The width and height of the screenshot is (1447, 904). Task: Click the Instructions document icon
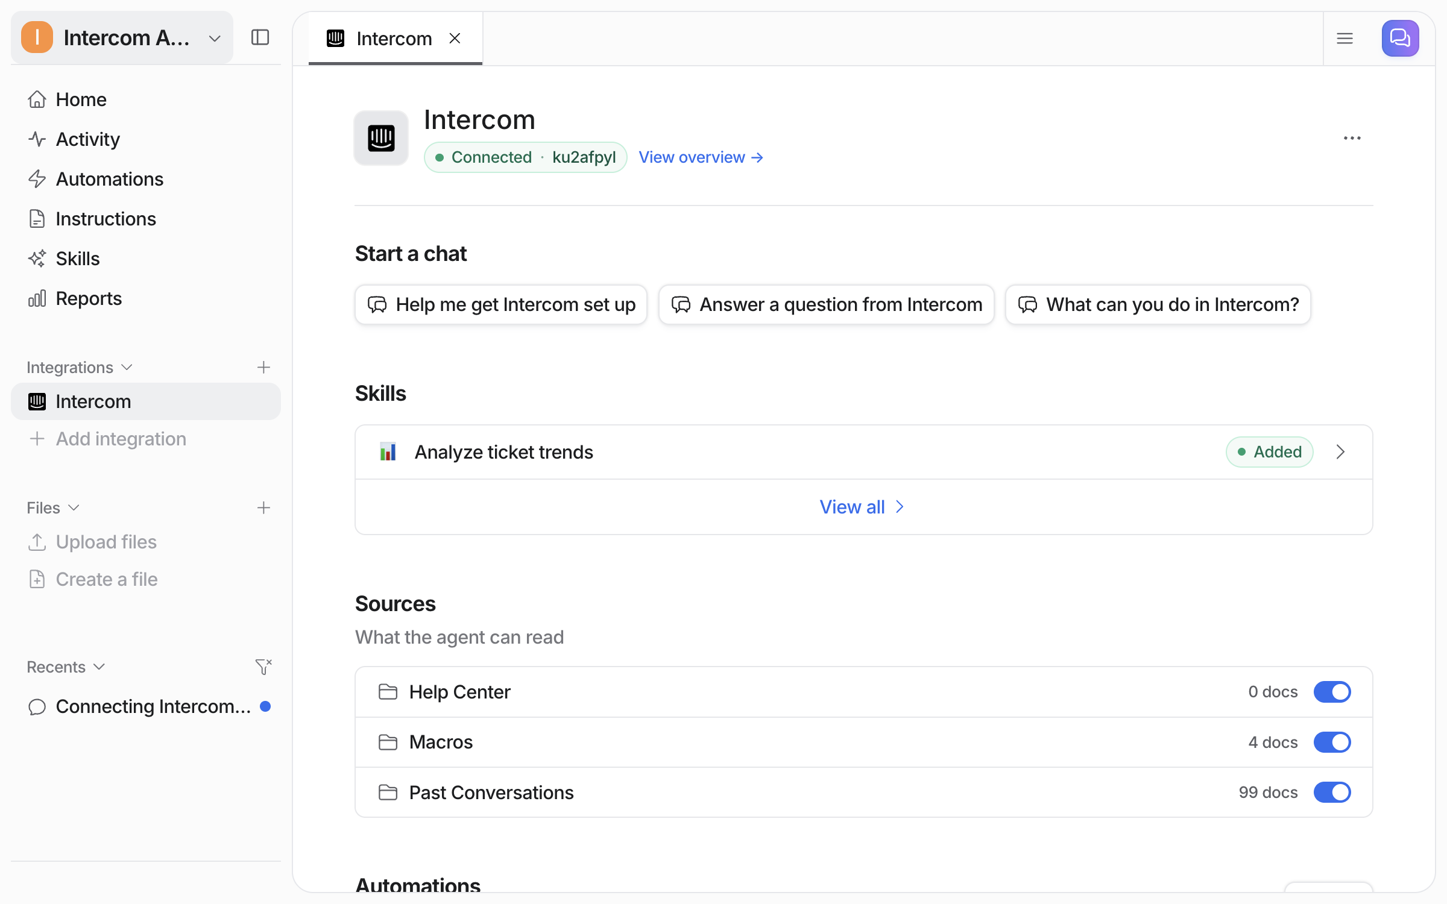(37, 219)
